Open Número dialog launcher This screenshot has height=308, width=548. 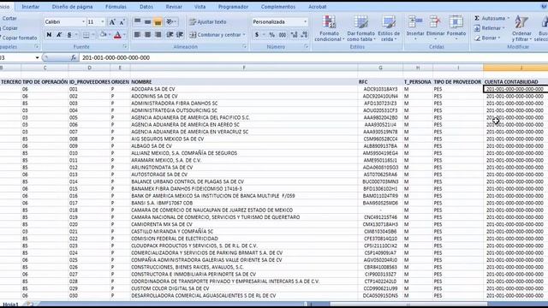pyautogui.click(x=307, y=46)
